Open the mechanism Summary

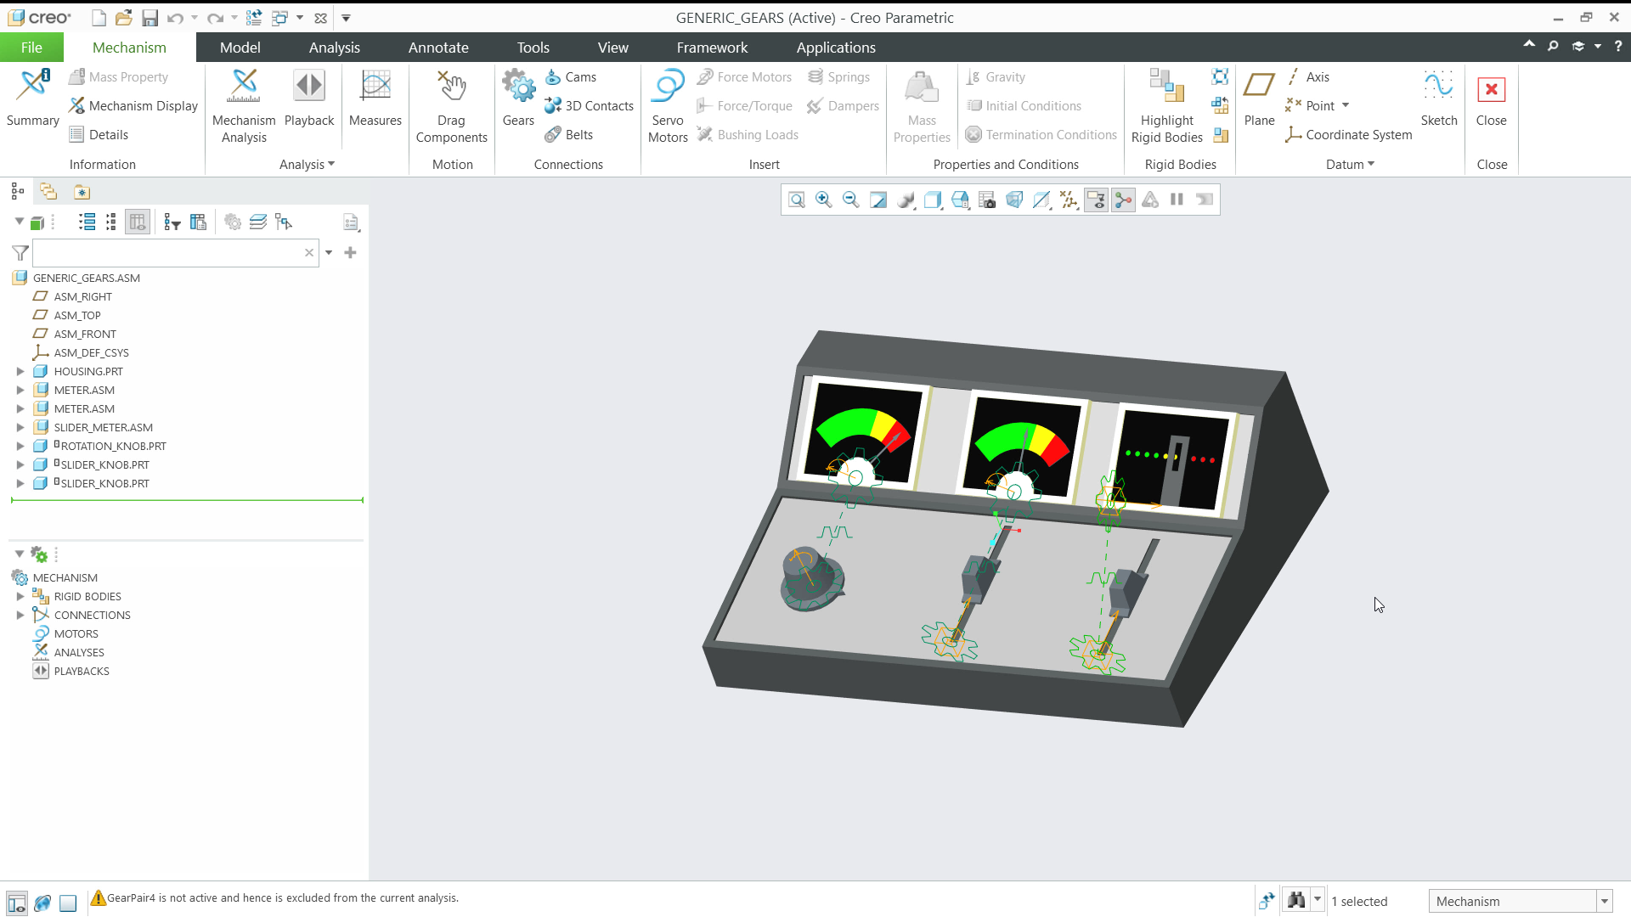point(32,98)
